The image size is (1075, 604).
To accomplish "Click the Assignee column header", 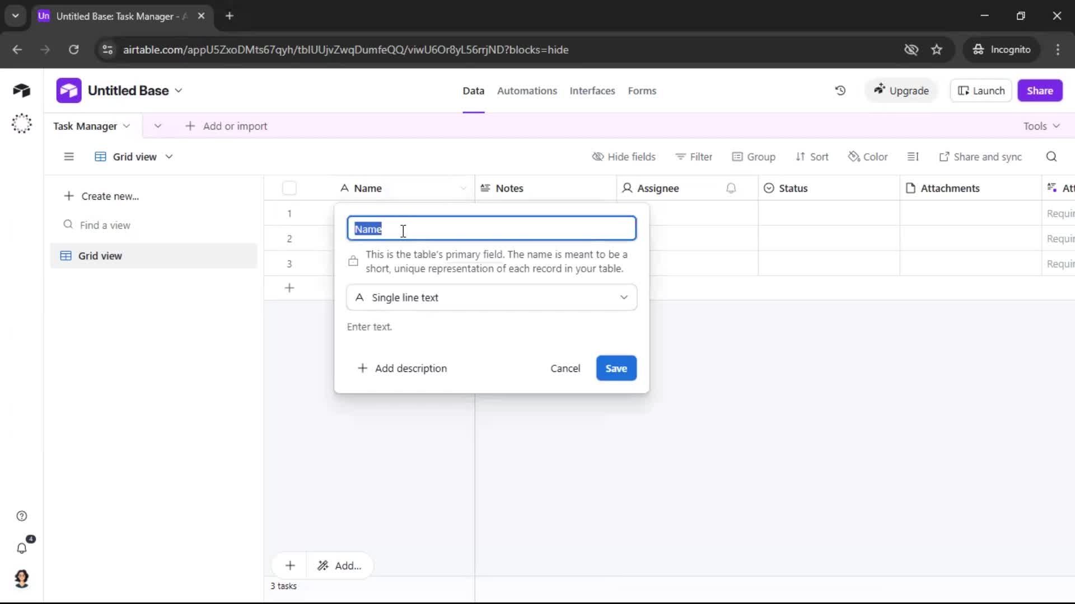I will pos(687,188).
